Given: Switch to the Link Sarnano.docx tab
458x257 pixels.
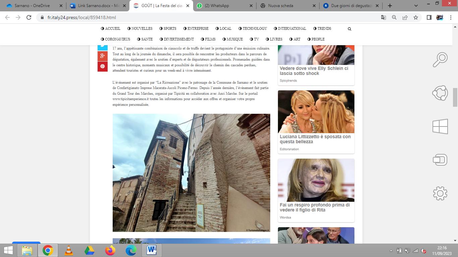Looking at the screenshot, I should (97, 6).
